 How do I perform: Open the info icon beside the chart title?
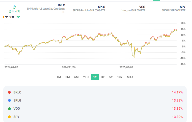point(18,16)
